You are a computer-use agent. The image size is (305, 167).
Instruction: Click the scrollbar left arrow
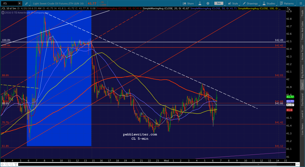[x=19, y=165]
